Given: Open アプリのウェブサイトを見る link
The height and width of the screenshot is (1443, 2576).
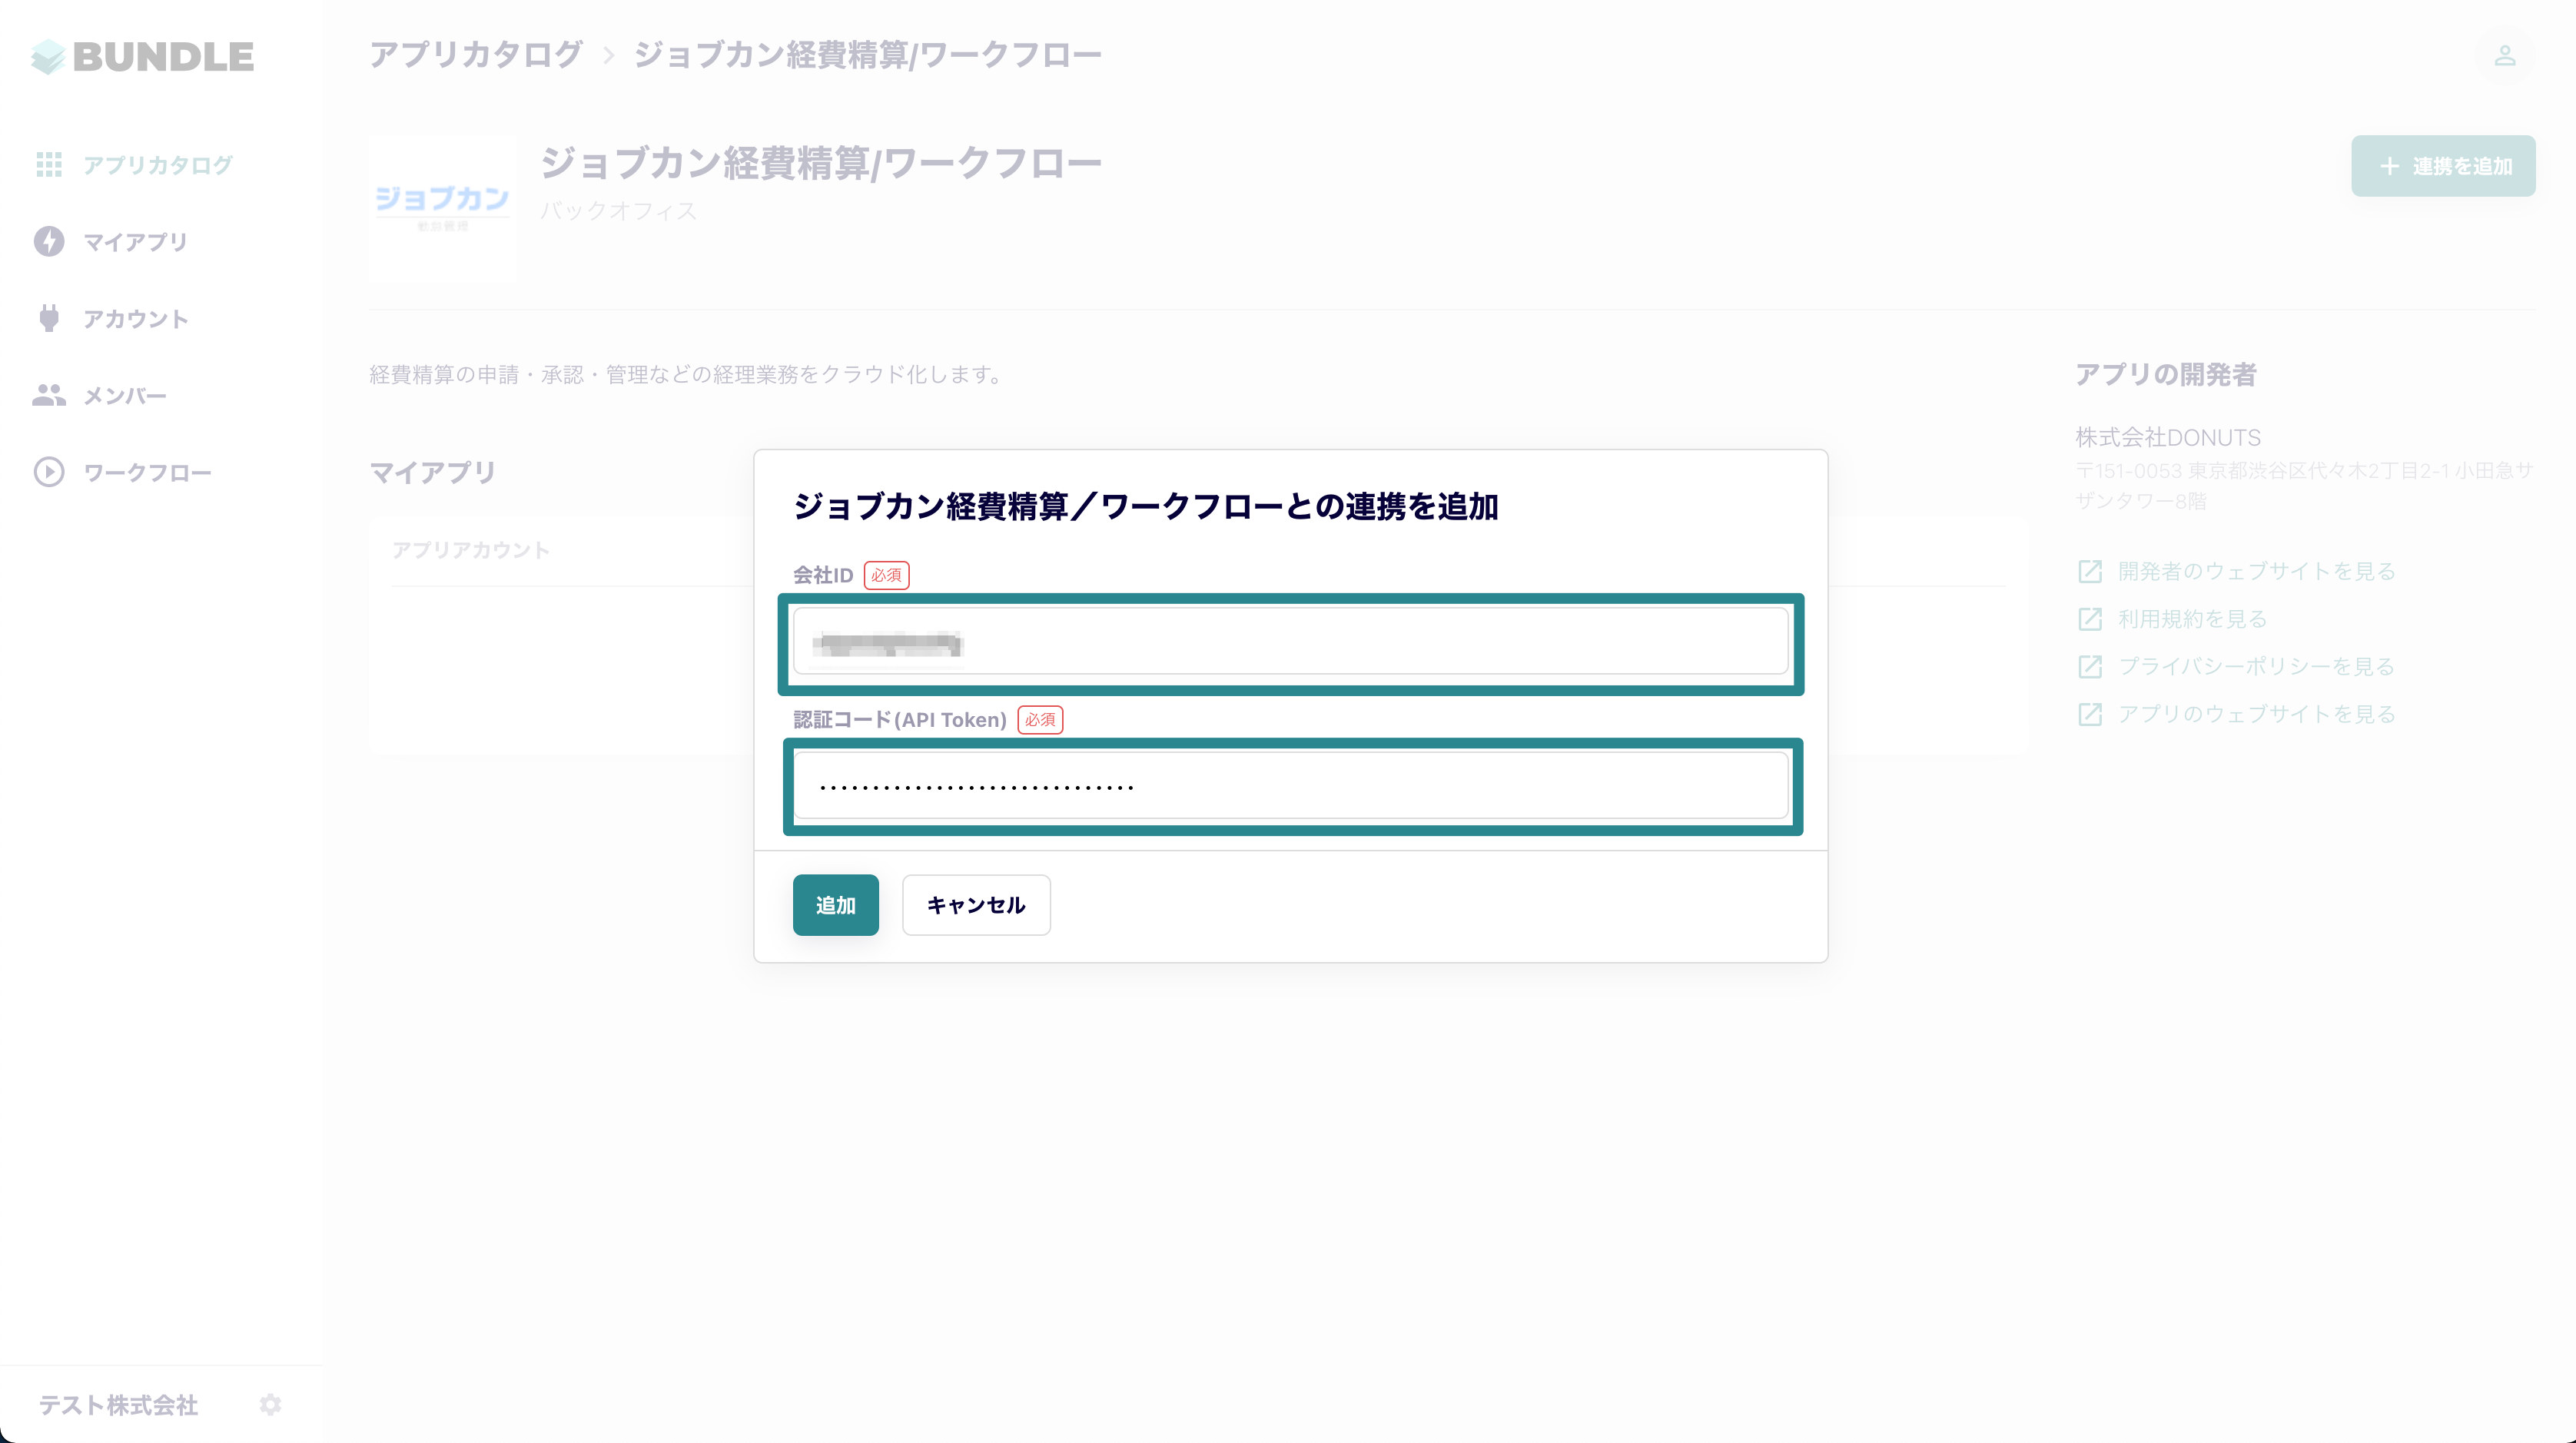Looking at the screenshot, I should tap(2257, 714).
